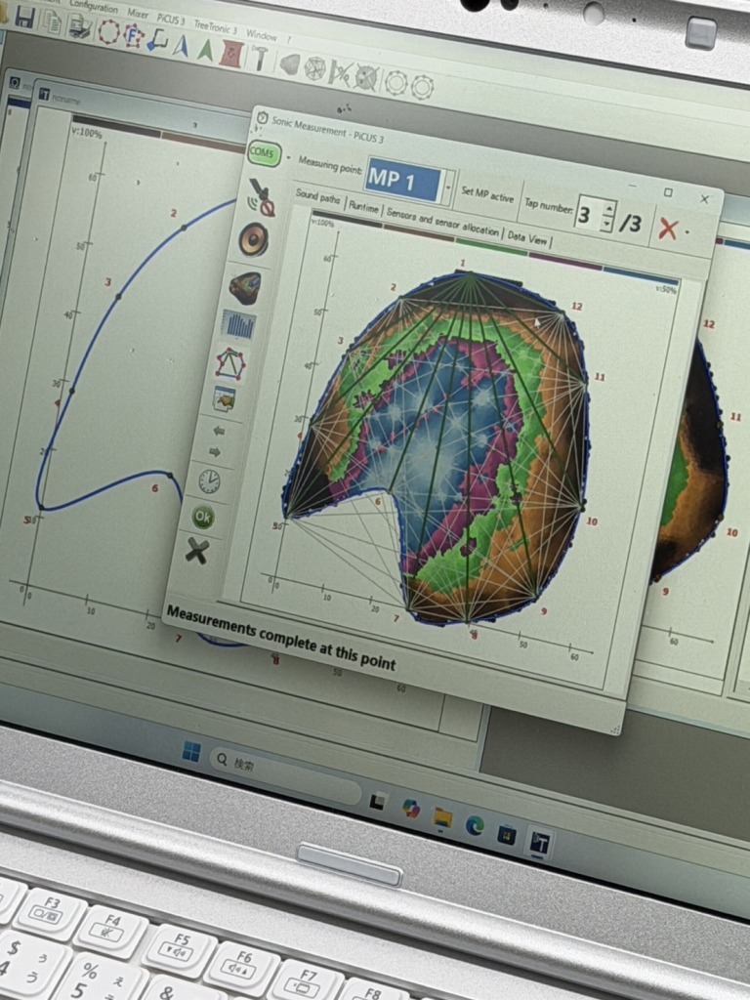This screenshot has width=750, height=1000.
Task: Open the dropdown arrow beside COM5
Action: [x=288, y=157]
